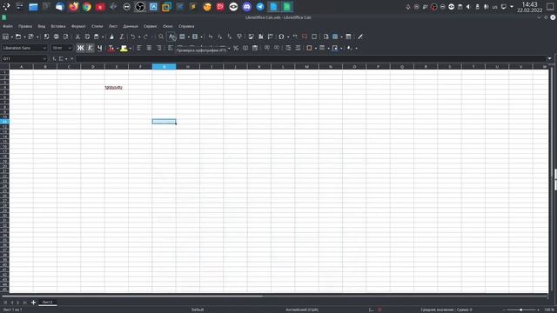Click the cell containing red underlined text
This screenshot has height=313, width=557.
[x=117, y=88]
